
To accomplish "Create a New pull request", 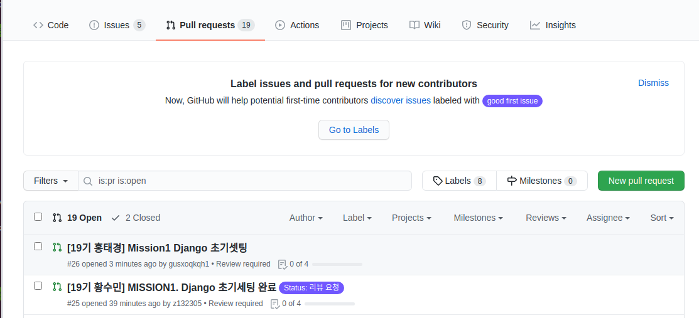I will (641, 181).
